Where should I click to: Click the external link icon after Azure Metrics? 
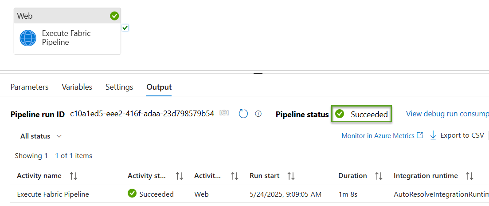click(x=420, y=135)
